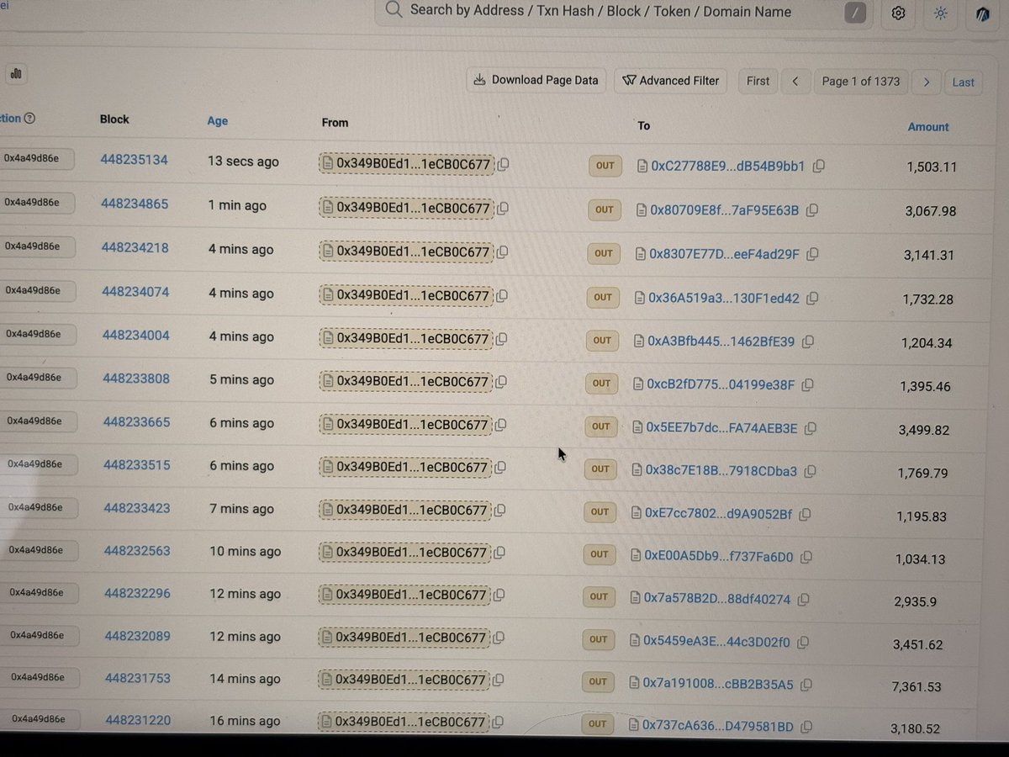Open block 448235134
The width and height of the screenshot is (1009, 757).
coord(134,160)
